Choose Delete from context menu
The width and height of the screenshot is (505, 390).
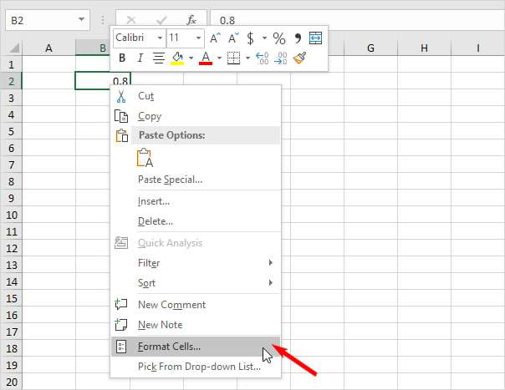tap(196, 221)
